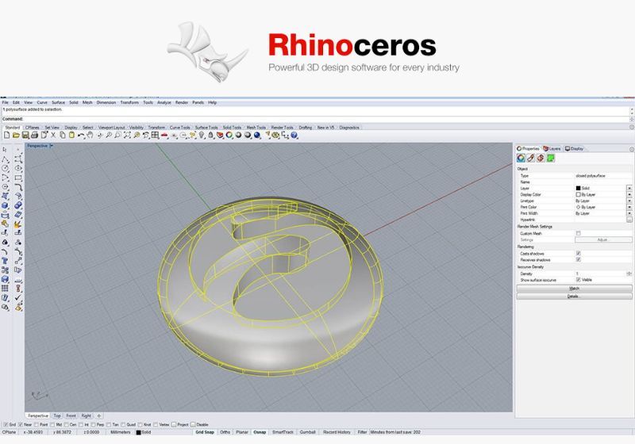Viewport: 635px width, 444px height.
Task: Click the Copy icon in the toolbar
Action: click(x=63, y=135)
